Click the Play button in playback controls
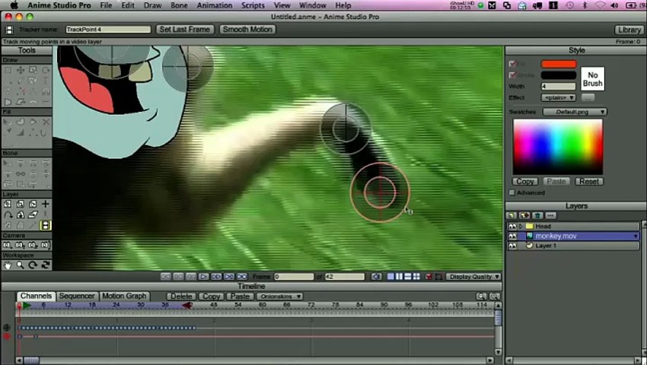The width and height of the screenshot is (647, 365). tap(203, 276)
